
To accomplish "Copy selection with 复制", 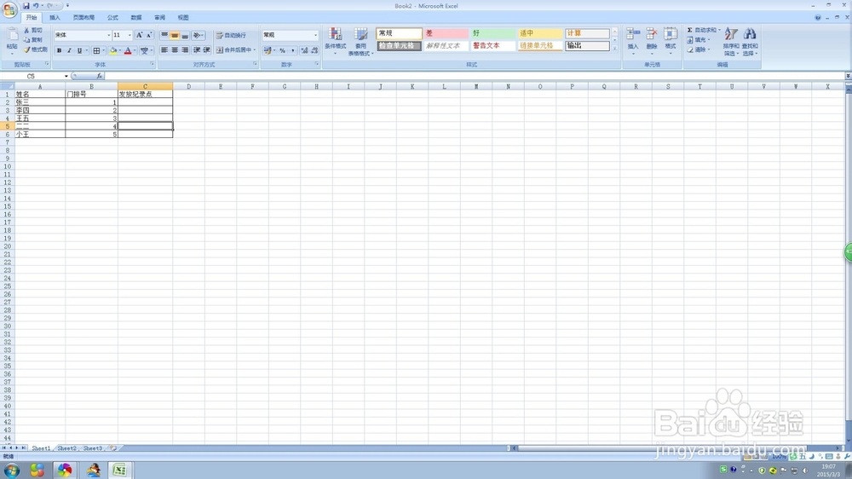I will (32, 40).
